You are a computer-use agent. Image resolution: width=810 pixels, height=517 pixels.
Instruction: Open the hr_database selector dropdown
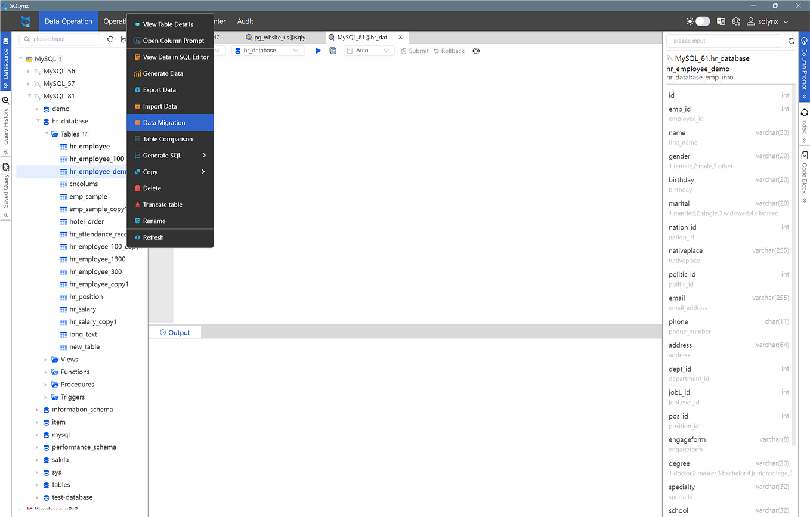pyautogui.click(x=267, y=51)
